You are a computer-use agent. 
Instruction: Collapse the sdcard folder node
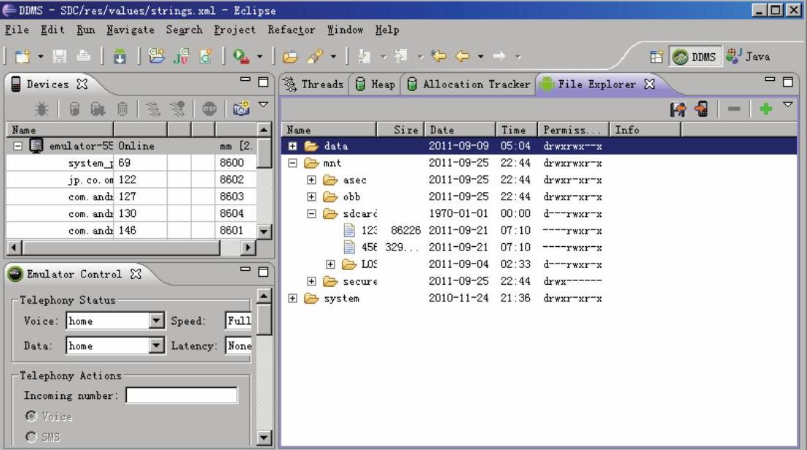[x=311, y=214]
